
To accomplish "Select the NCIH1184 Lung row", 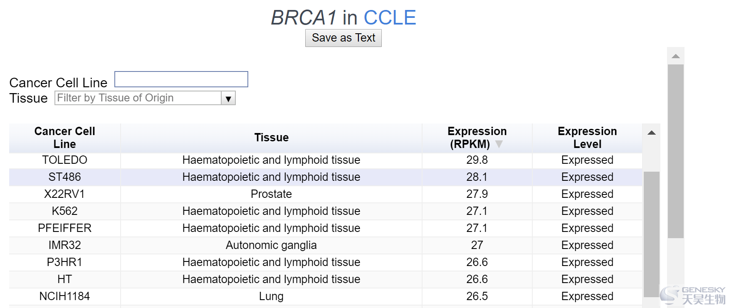I will click(326, 296).
